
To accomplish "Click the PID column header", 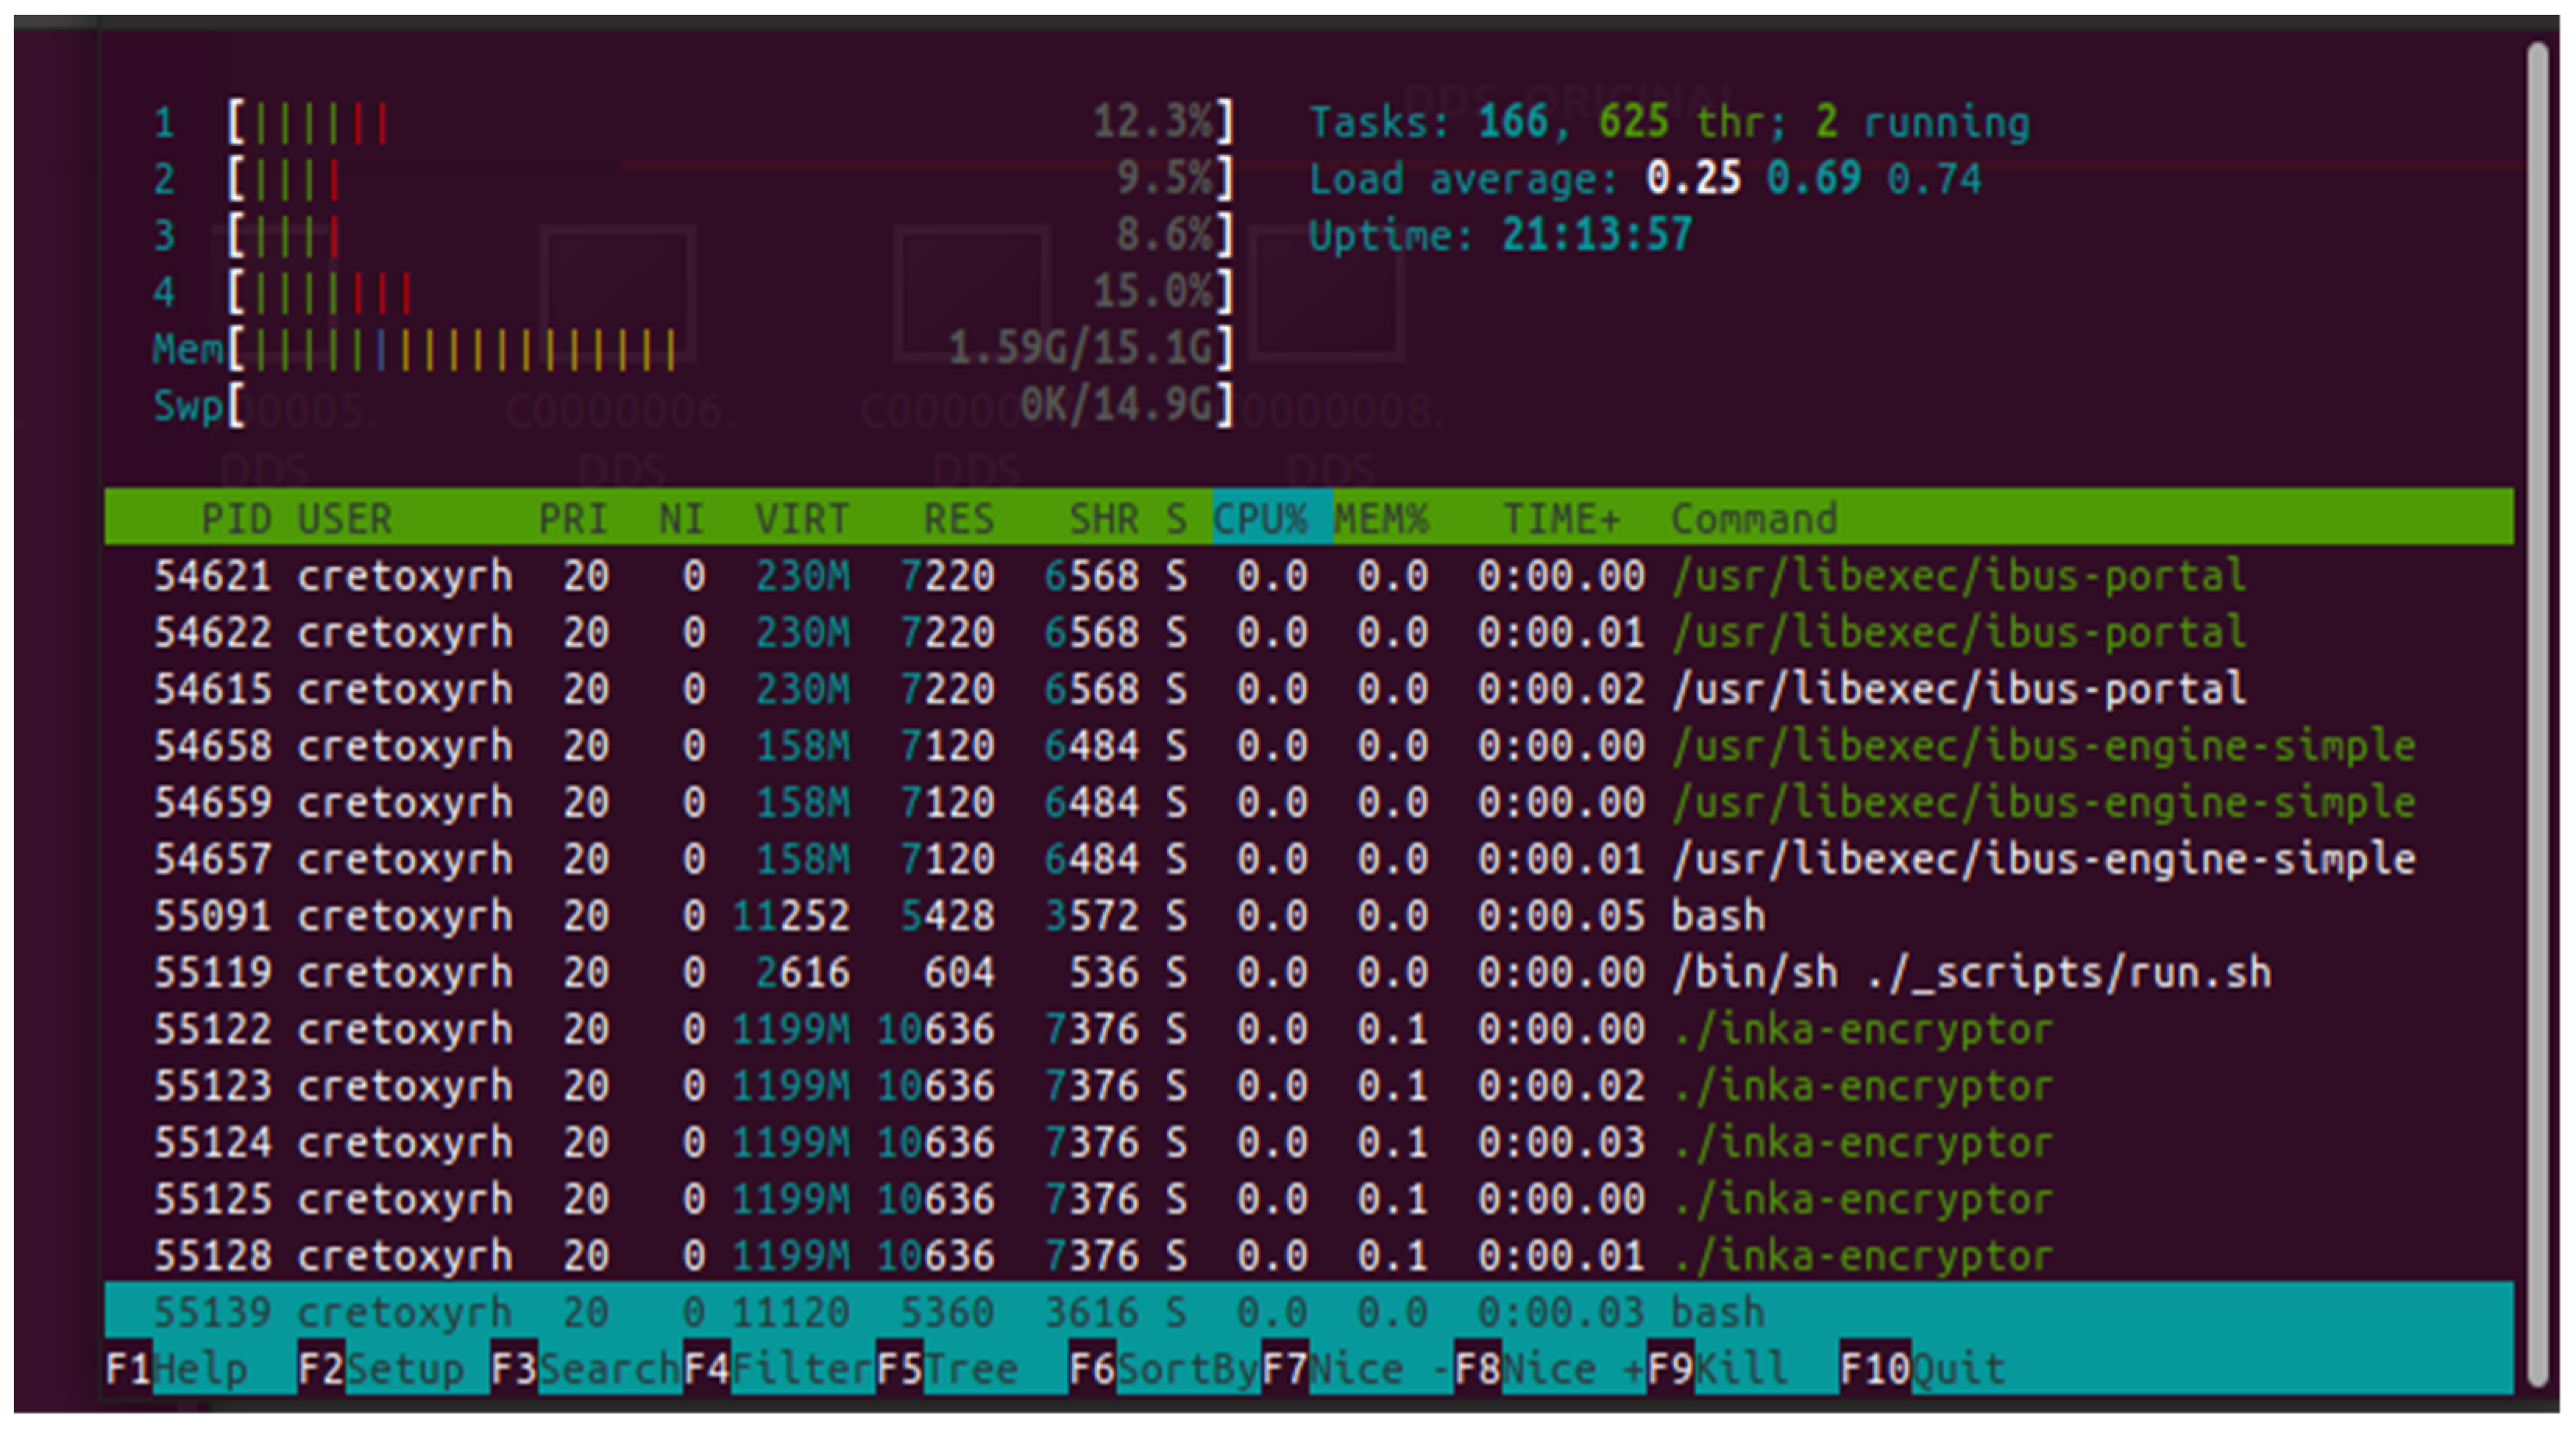I will click(236, 518).
